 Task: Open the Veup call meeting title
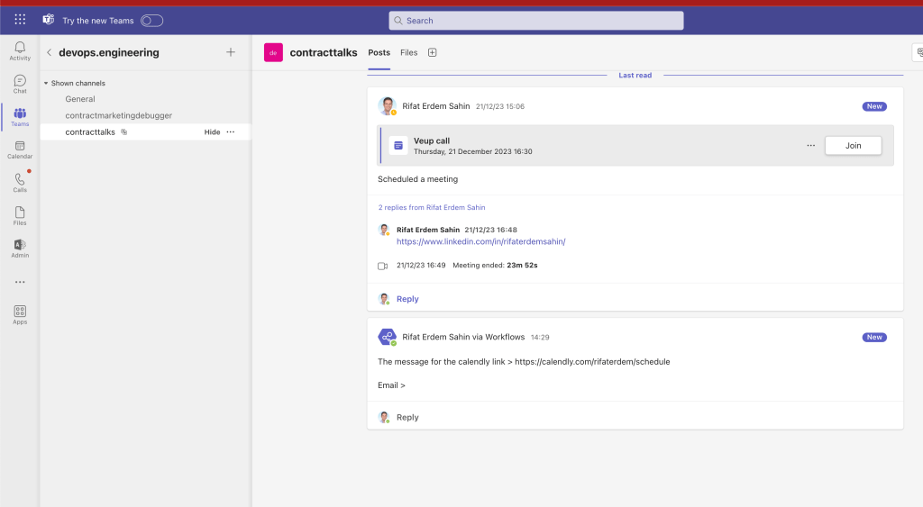pyautogui.click(x=432, y=140)
